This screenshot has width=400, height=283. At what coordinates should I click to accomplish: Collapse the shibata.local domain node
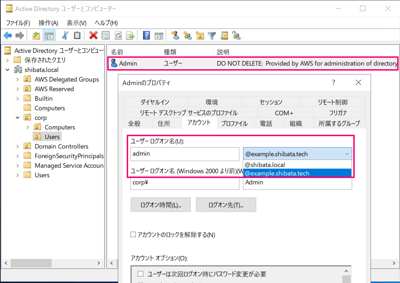click(8, 70)
